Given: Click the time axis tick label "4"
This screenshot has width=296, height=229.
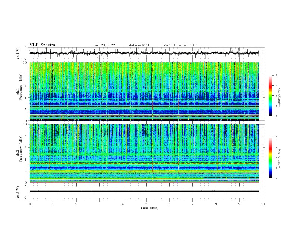Looking at the screenshot, I should tap(123, 204).
